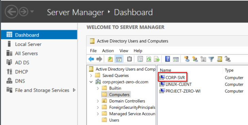Screen dimensions: 248x125
Task: Click the File and Storage Services icon
Action: tap(9, 90)
